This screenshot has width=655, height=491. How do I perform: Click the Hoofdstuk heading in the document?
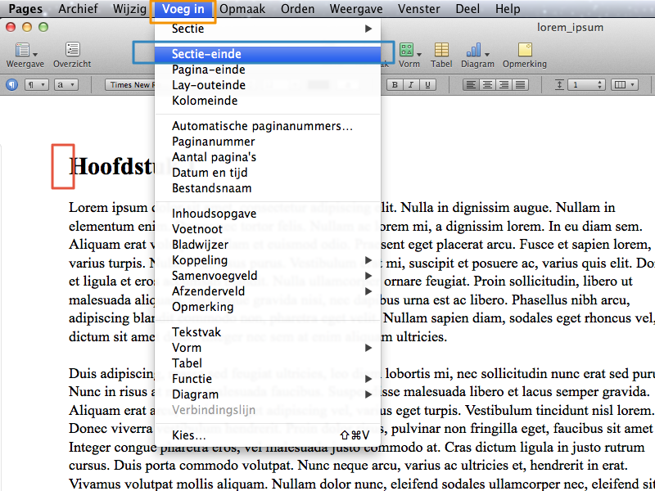[111, 166]
